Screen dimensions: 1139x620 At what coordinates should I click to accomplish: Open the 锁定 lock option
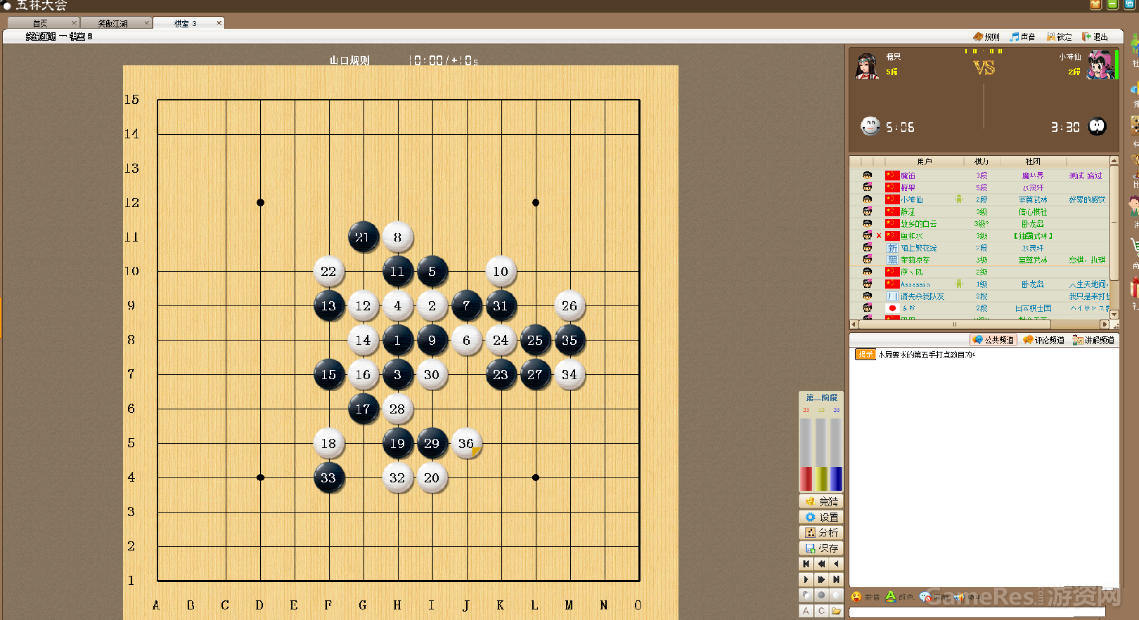point(1059,37)
